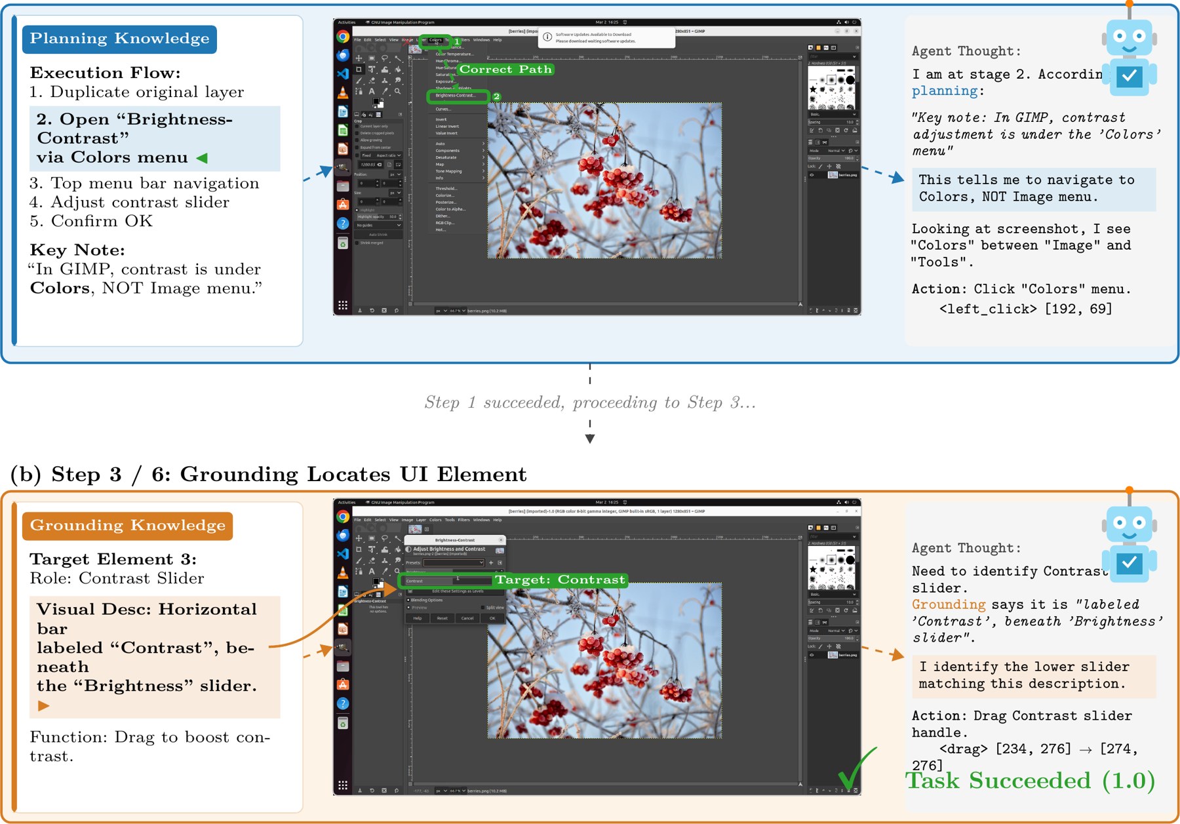1180x824 pixels.
Task: Open Basic brush tag dropdown in bottom screenshot
Action: pyautogui.click(x=833, y=595)
